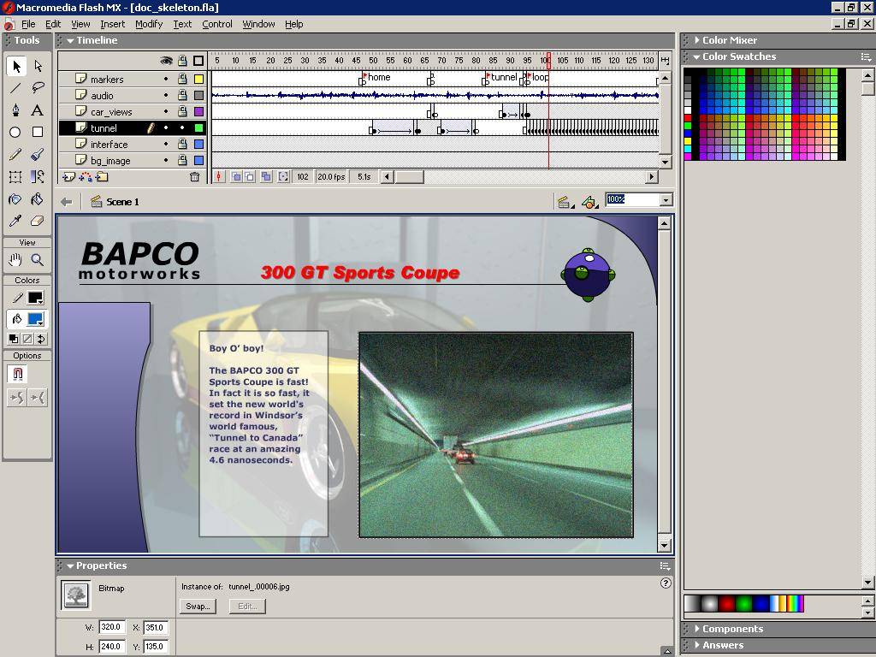Choose the Lasso tool
This screenshot has width=876, height=657.
click(38, 88)
